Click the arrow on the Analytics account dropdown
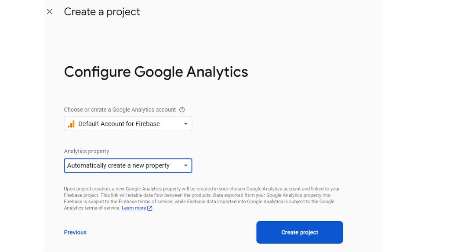The image size is (450, 252). (x=186, y=124)
